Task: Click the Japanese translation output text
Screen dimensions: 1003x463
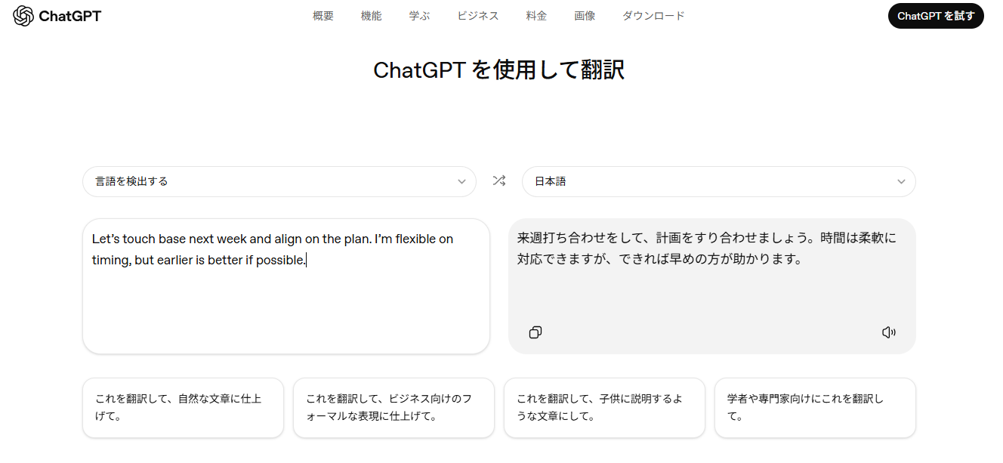Action: [x=706, y=248]
